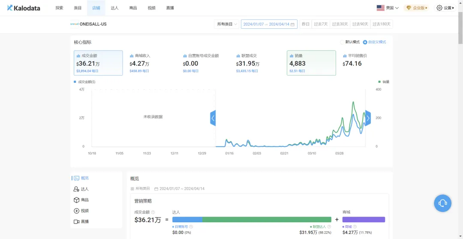Click the date range input field
463x239 pixels.
click(x=266, y=24)
